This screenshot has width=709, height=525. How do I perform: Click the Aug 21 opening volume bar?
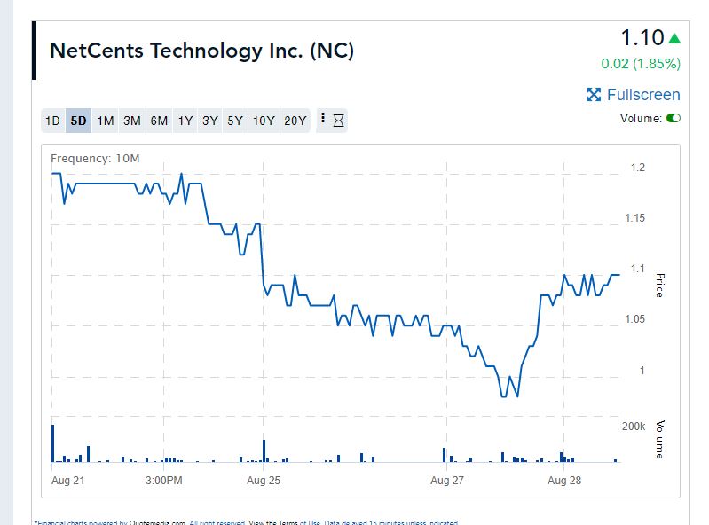pos(53,443)
